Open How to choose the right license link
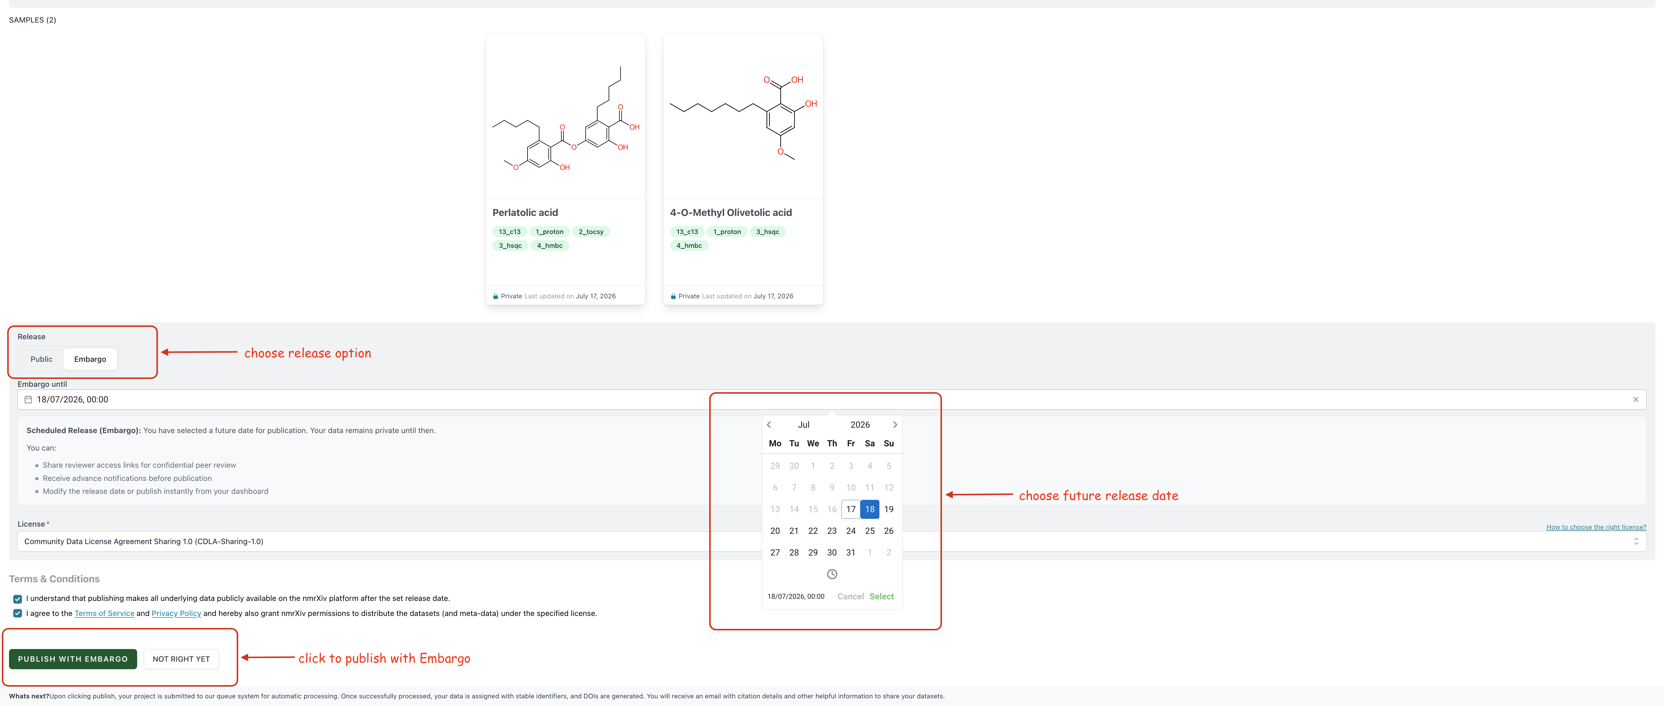The height and width of the screenshot is (717, 1665). tap(1596, 528)
